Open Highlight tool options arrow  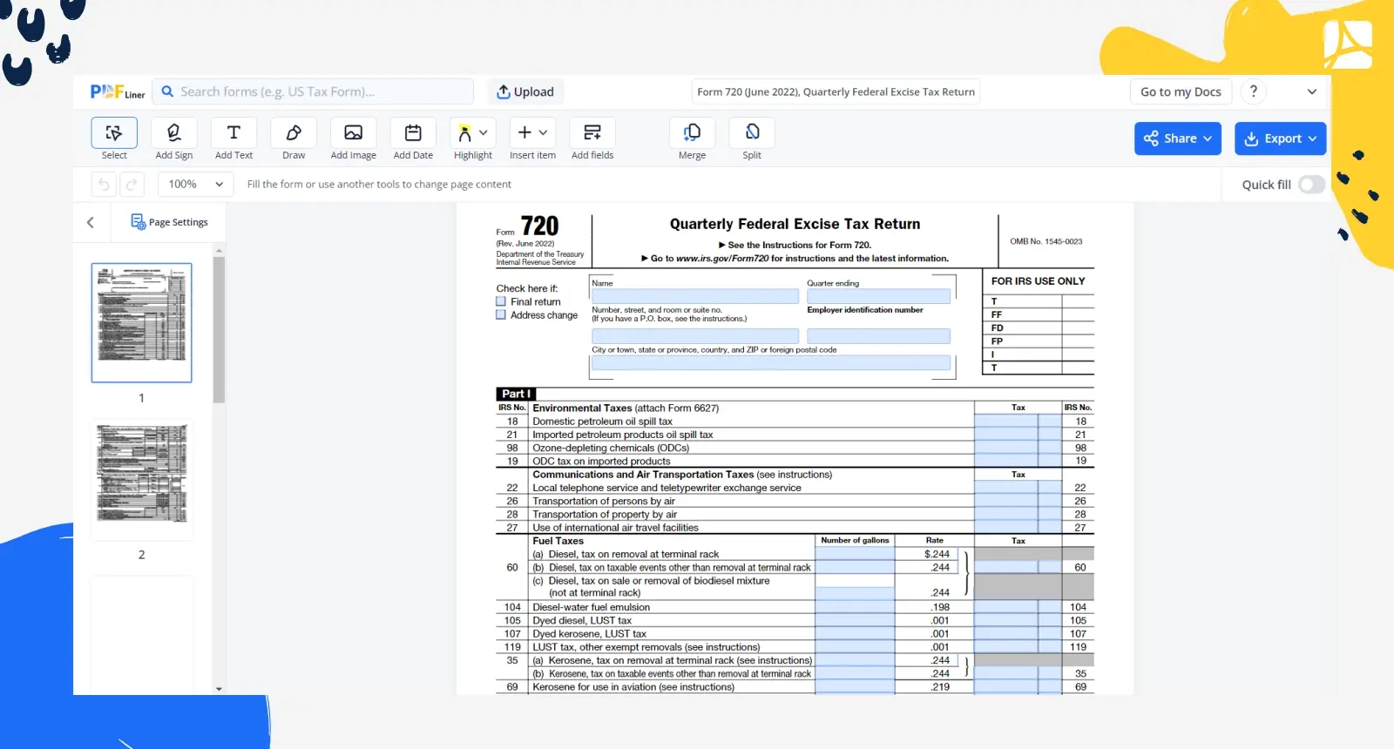pyautogui.click(x=484, y=132)
